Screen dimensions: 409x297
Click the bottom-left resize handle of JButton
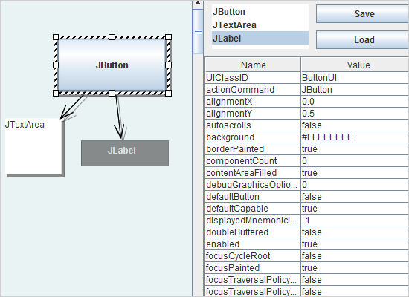tap(56, 93)
